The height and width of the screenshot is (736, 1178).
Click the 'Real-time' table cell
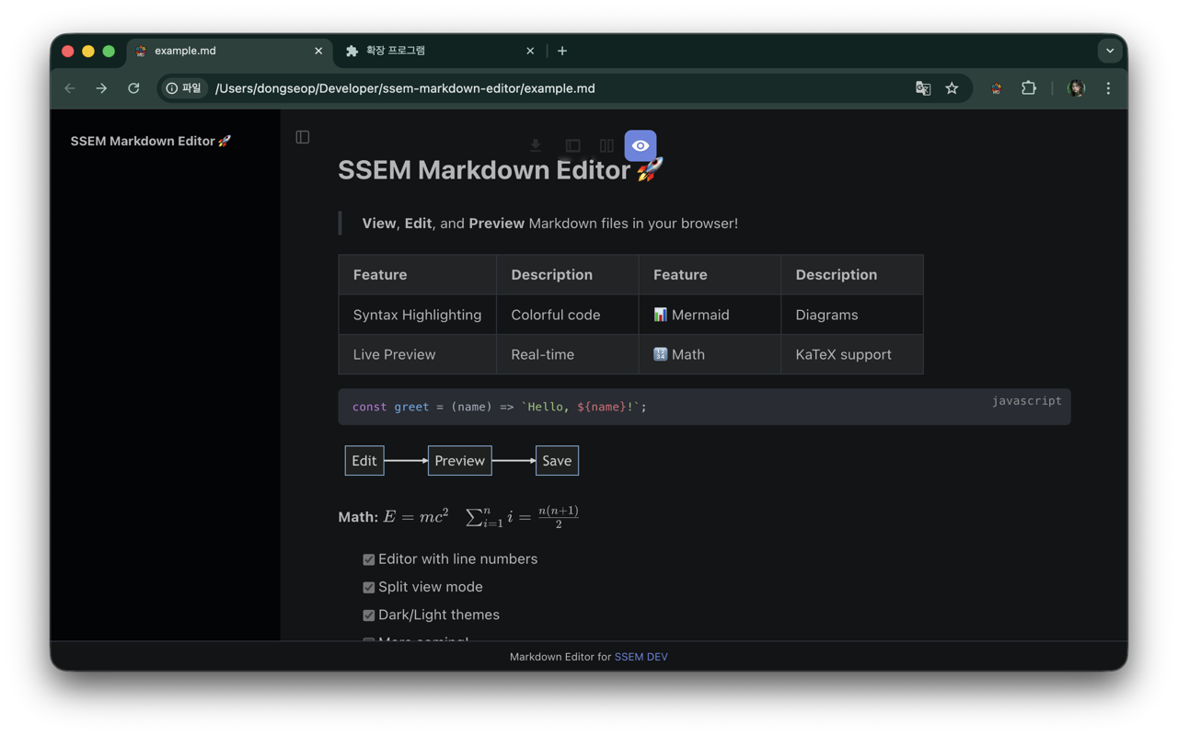568,354
